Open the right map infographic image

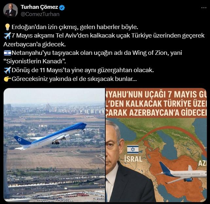pos(156,145)
